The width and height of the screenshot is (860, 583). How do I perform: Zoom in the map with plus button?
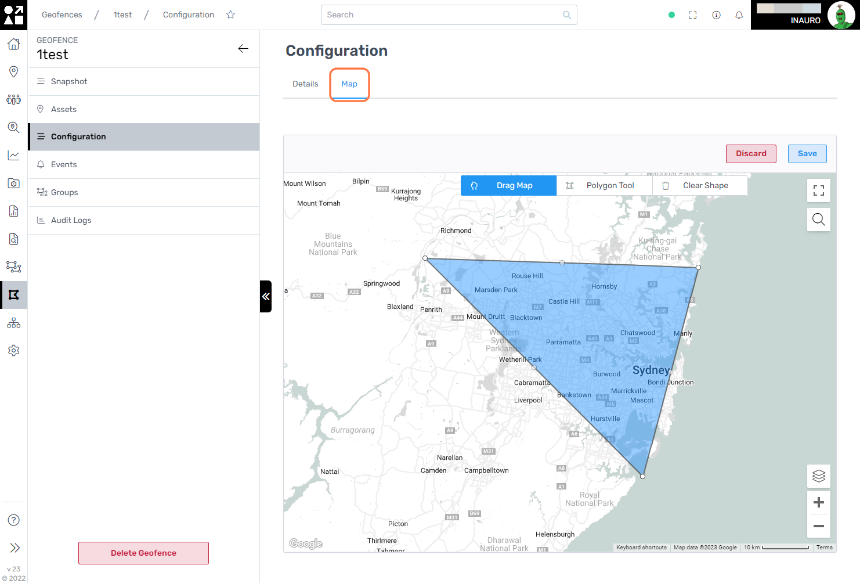pyautogui.click(x=819, y=502)
